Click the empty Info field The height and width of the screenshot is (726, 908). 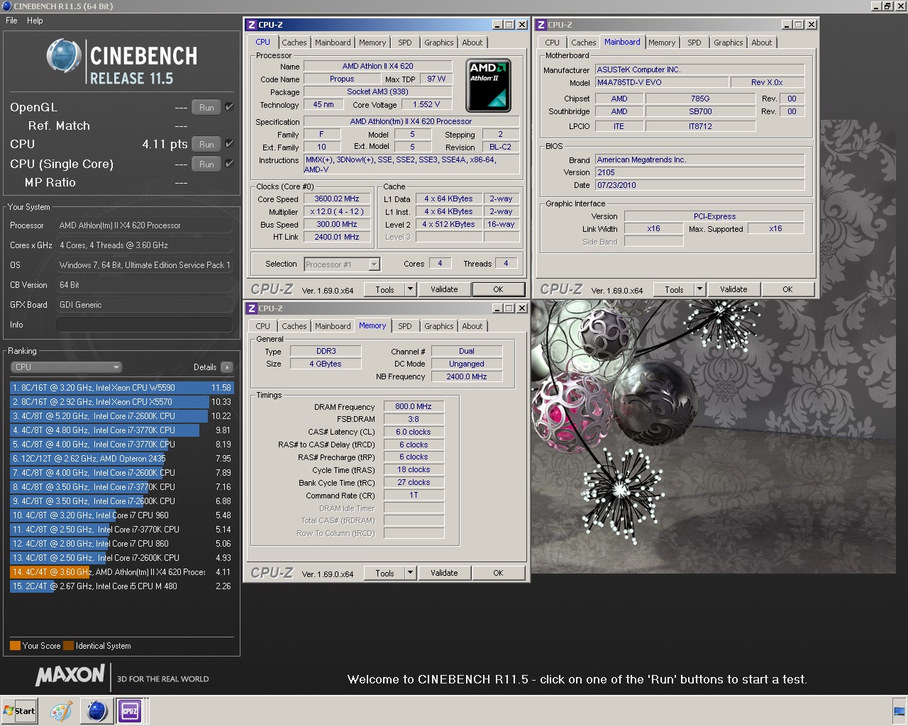coord(144,325)
